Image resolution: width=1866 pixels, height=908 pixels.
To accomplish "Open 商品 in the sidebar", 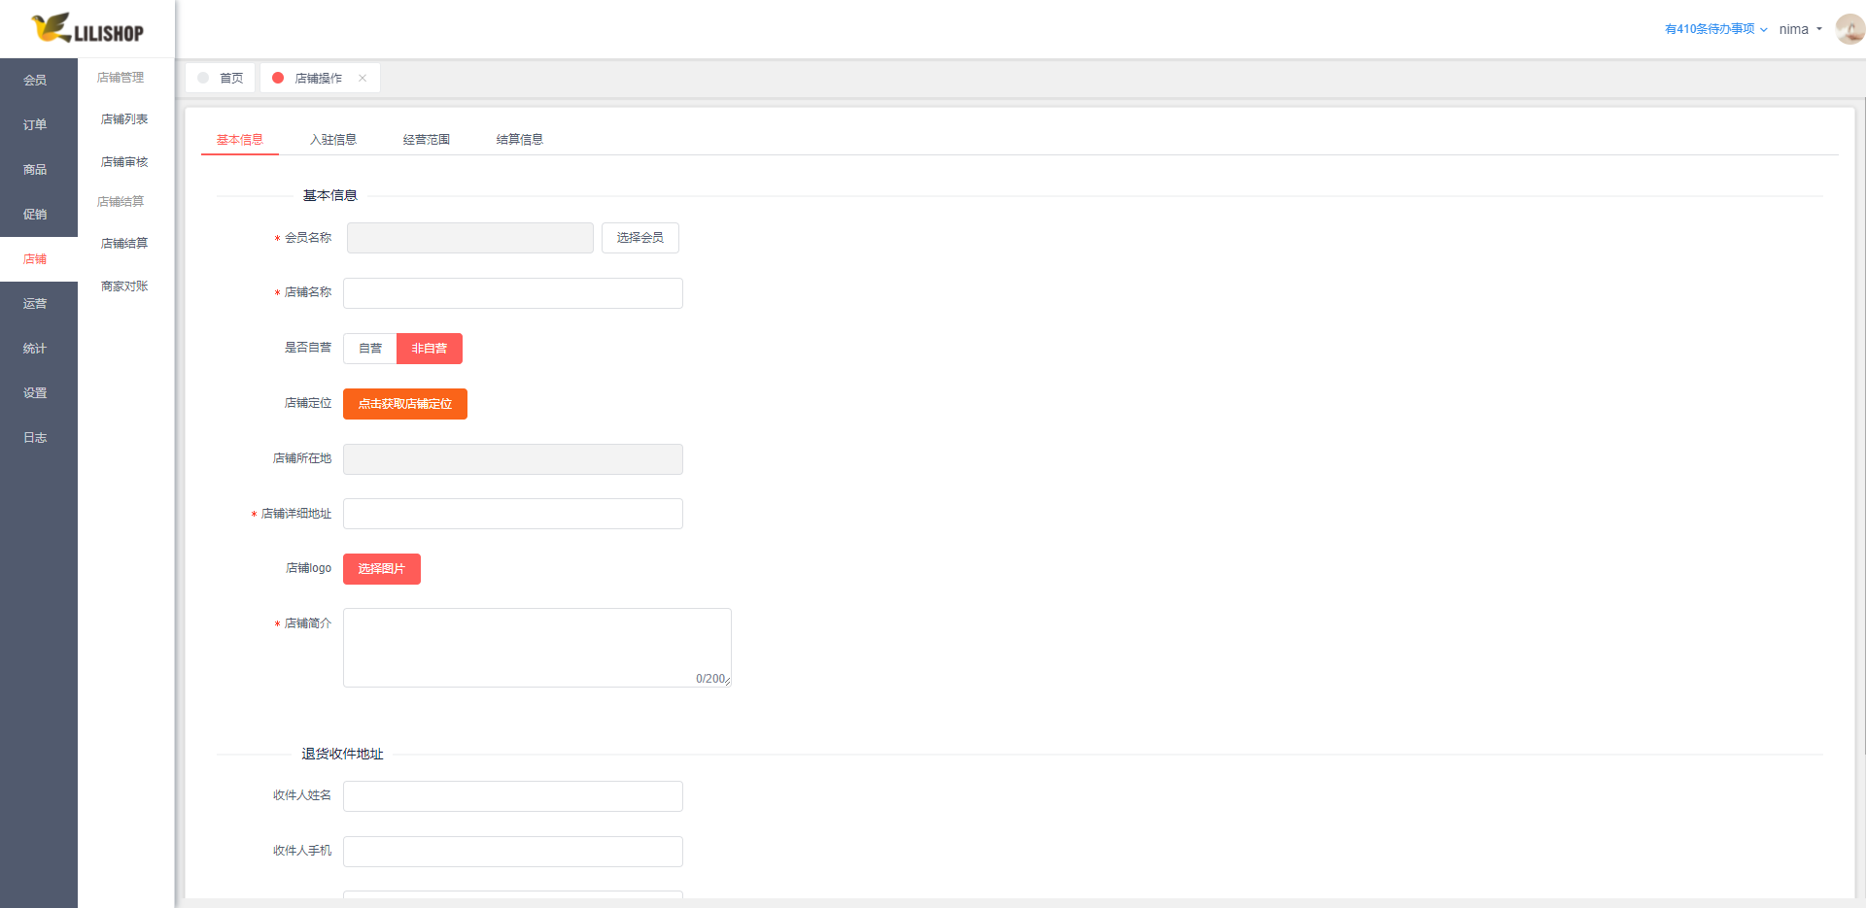I will pos(39,170).
